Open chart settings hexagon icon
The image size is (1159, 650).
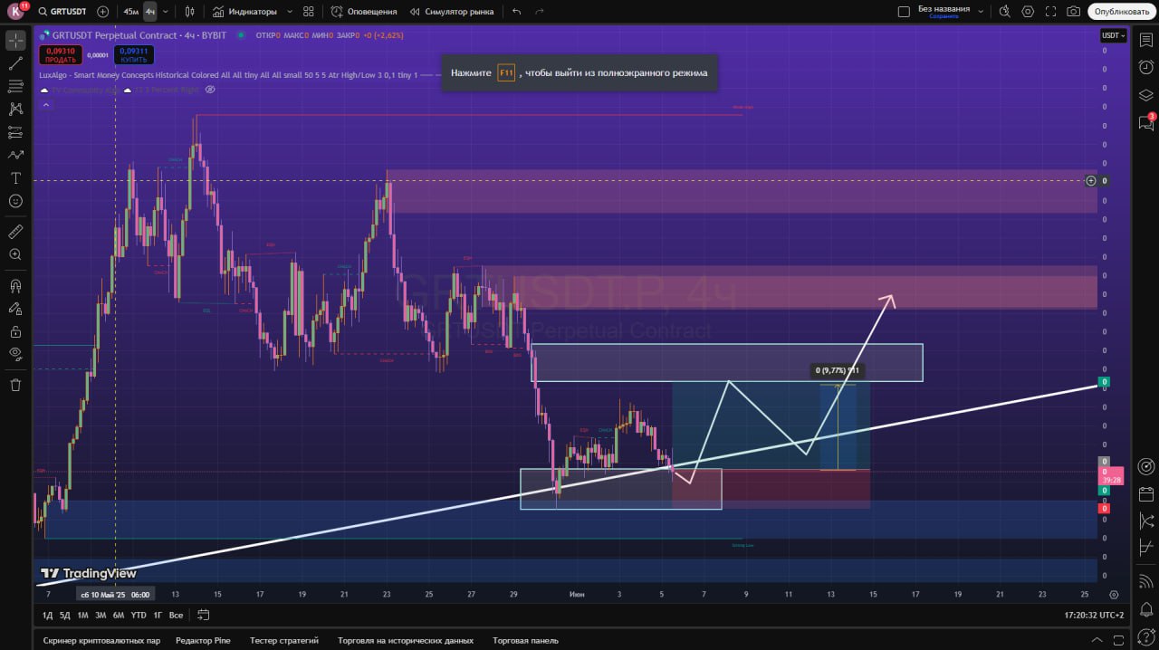click(x=1028, y=12)
